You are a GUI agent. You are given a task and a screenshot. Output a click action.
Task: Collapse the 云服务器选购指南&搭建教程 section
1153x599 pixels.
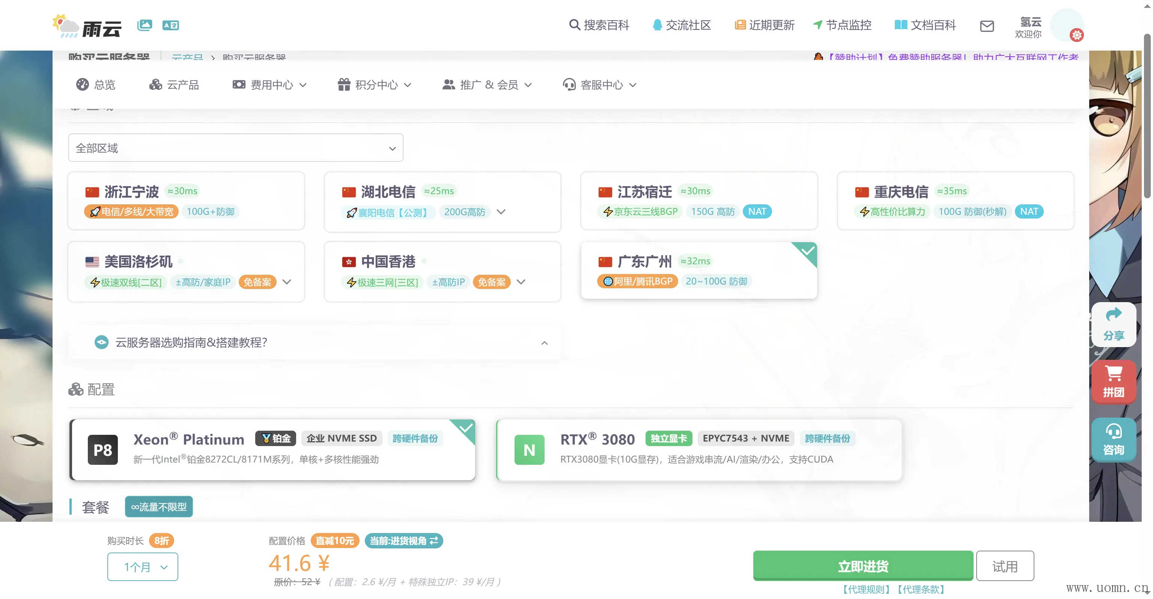coord(544,343)
